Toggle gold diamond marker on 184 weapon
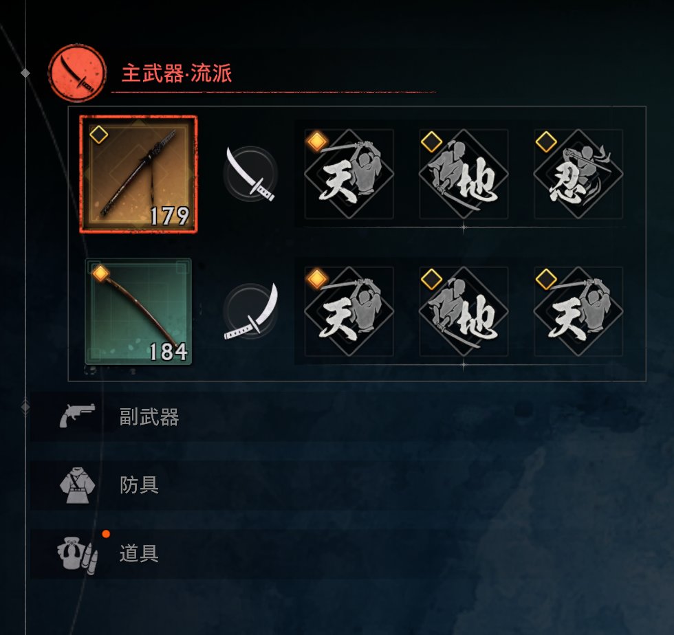The height and width of the screenshot is (635, 674). pos(100,273)
